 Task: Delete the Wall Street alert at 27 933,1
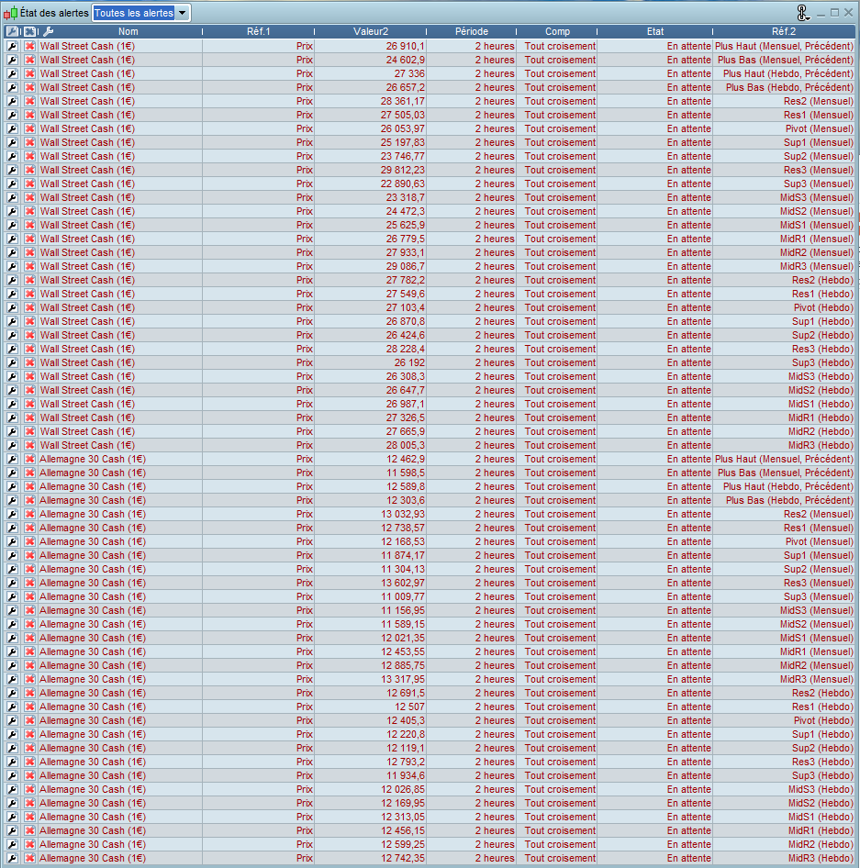(x=30, y=252)
